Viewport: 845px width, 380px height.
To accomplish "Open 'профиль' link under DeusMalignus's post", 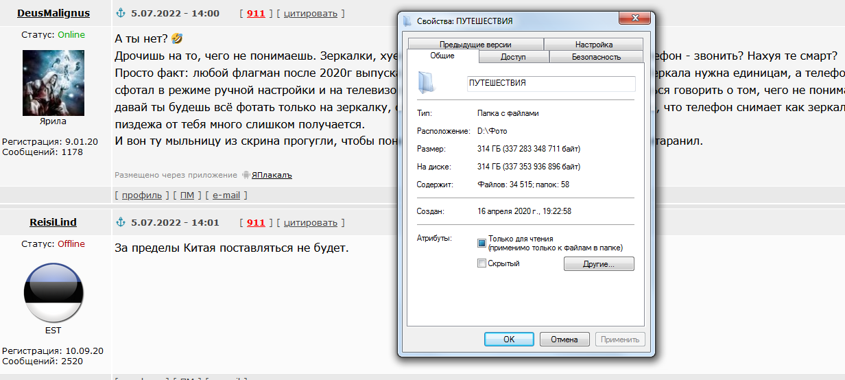I will pos(142,195).
